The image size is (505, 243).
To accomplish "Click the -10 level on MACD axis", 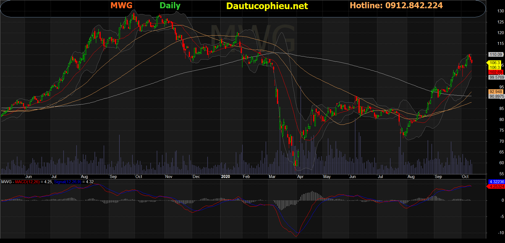I will 501,233.
